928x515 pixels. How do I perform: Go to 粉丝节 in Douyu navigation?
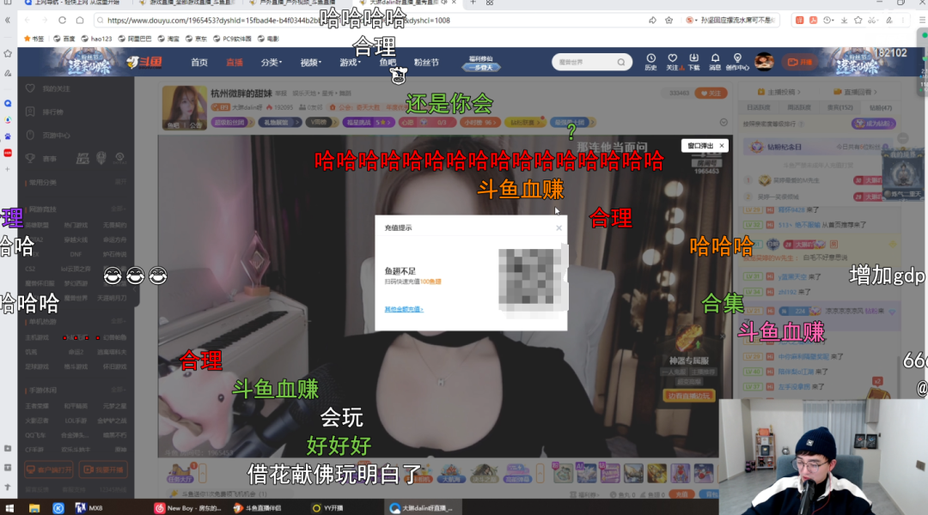pyautogui.click(x=426, y=62)
